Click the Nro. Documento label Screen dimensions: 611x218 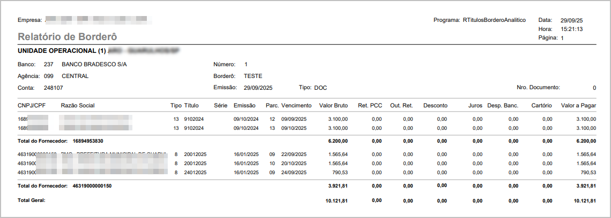tap(538, 87)
